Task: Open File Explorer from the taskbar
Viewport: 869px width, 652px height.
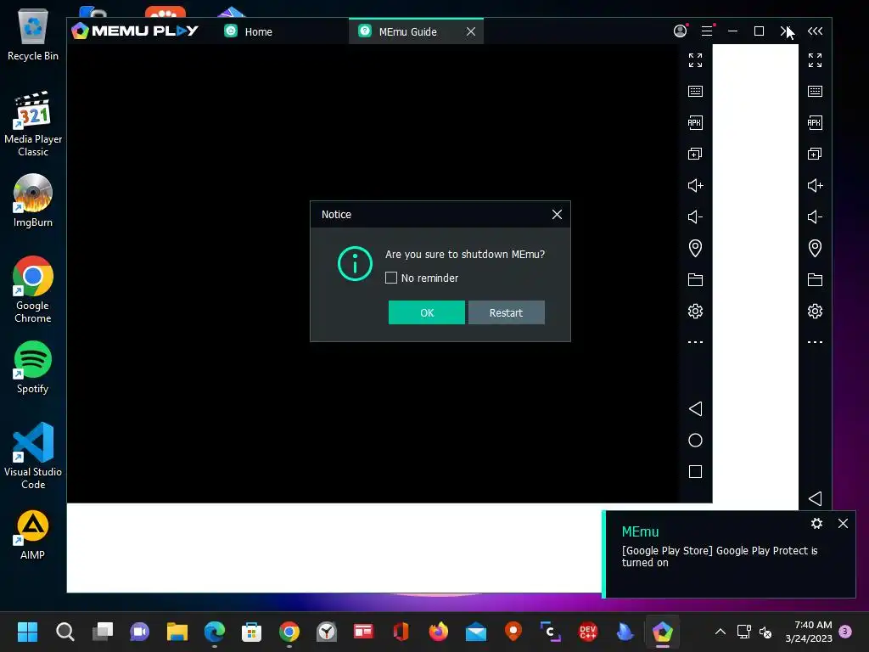Action: click(x=177, y=632)
